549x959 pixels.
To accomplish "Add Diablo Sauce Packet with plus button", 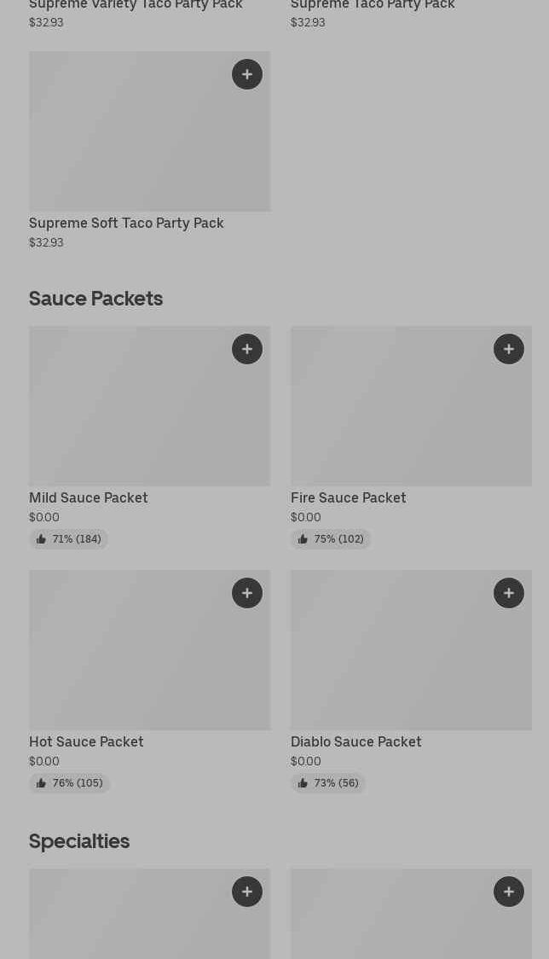I will pos(509,593).
